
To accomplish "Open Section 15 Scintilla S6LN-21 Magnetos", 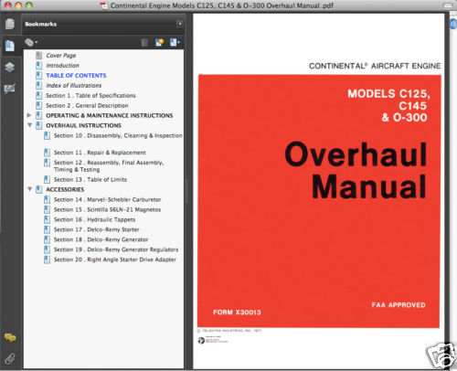I will tap(107, 209).
